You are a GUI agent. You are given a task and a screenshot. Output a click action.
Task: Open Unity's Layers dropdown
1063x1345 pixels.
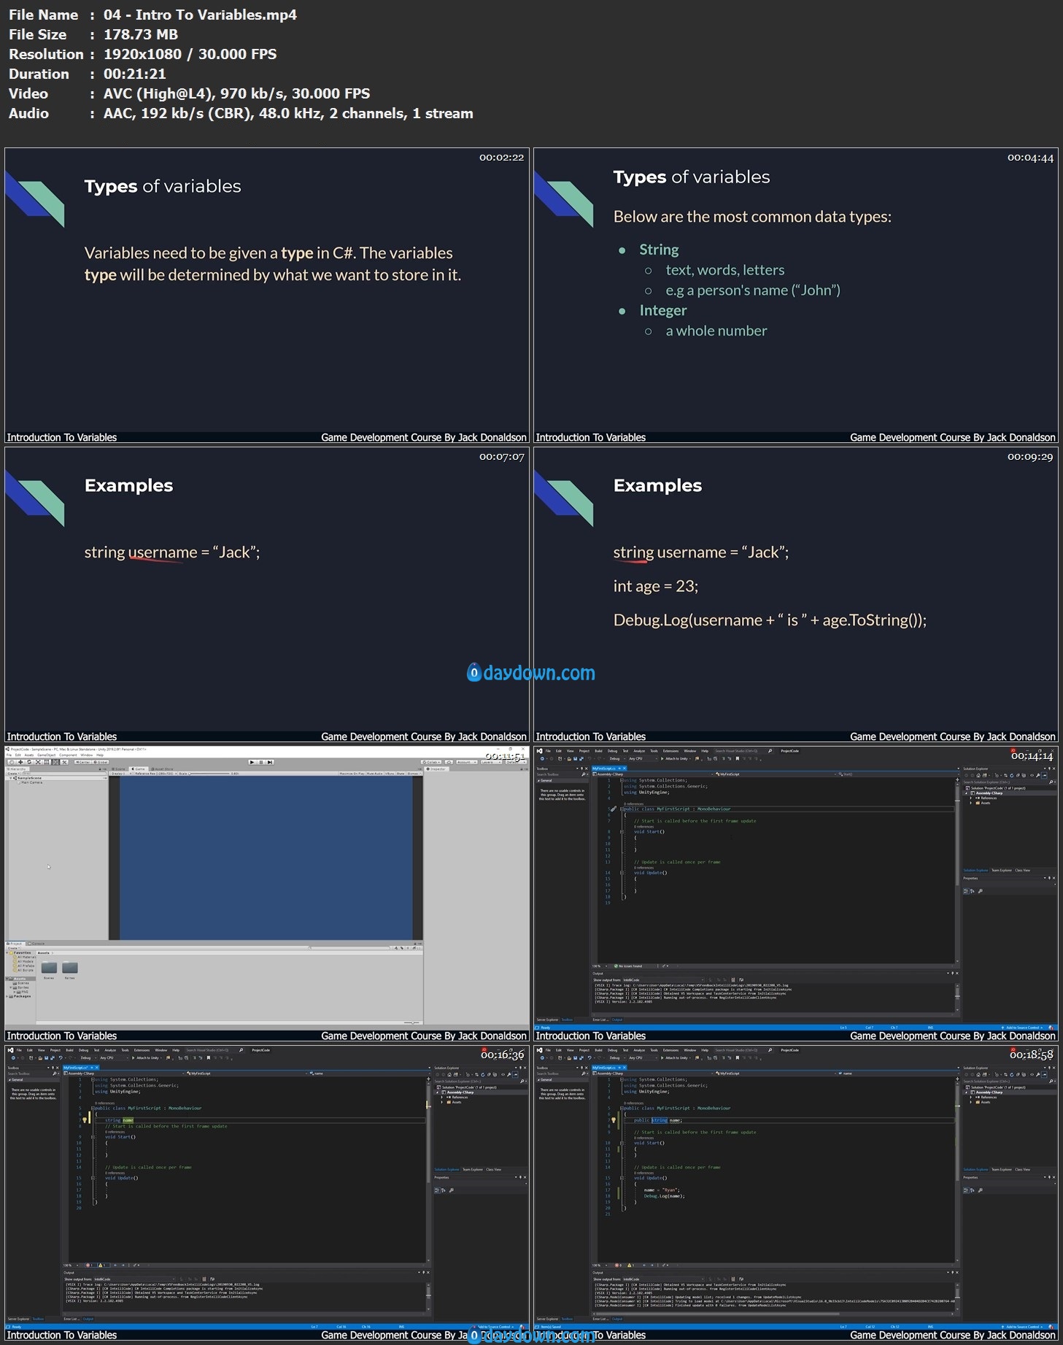coord(491,762)
